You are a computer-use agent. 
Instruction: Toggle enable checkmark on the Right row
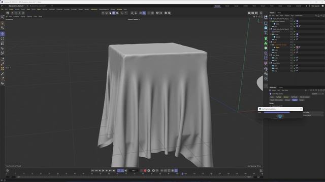pos(295,68)
